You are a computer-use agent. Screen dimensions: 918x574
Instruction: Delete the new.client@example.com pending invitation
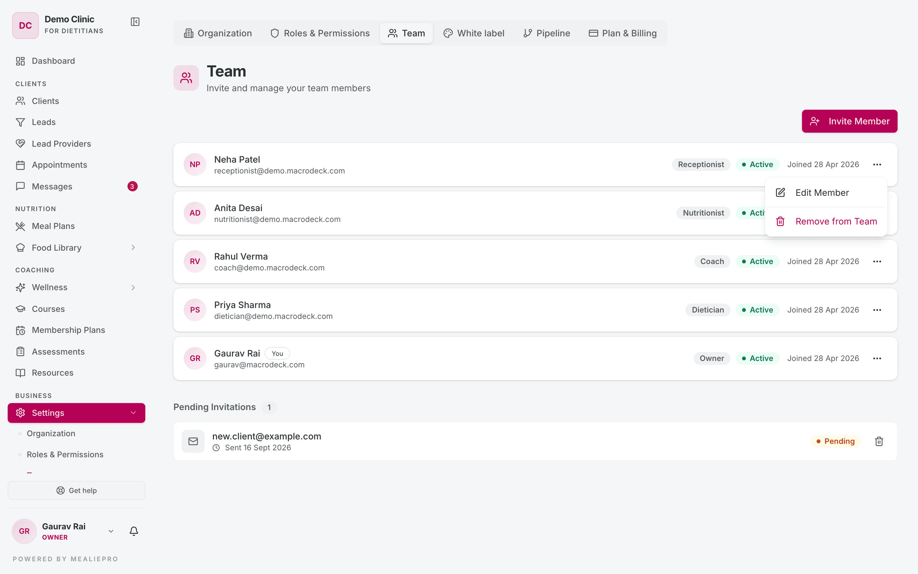click(879, 441)
